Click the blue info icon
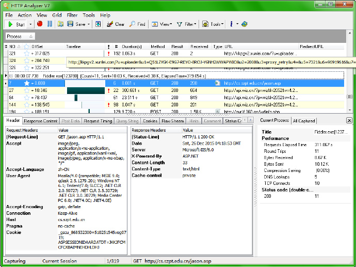The image size is (356, 267). coord(231,24)
